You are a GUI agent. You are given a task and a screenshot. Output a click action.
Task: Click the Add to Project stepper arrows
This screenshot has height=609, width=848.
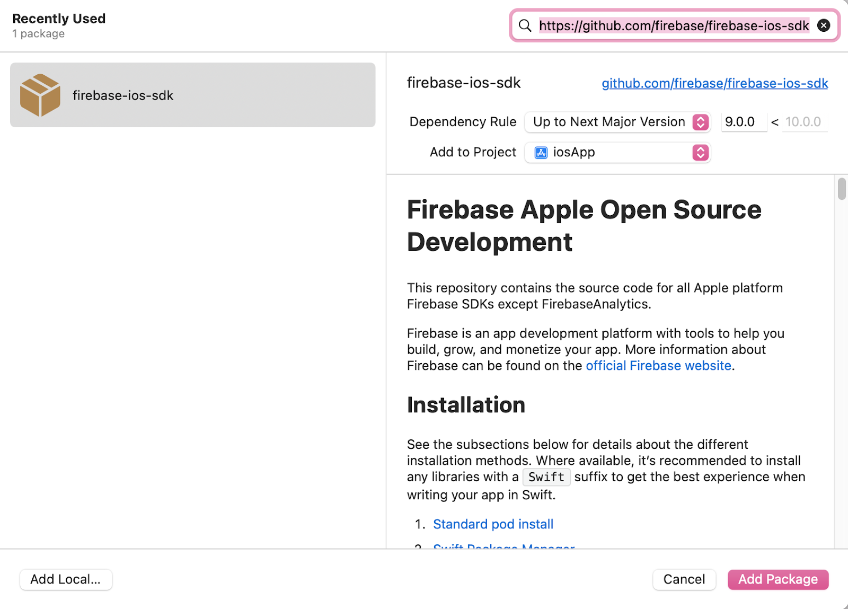[700, 153]
